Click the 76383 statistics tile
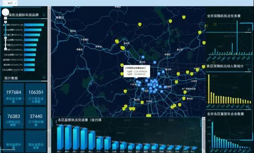The image size is (254, 153). [x=13, y=118]
